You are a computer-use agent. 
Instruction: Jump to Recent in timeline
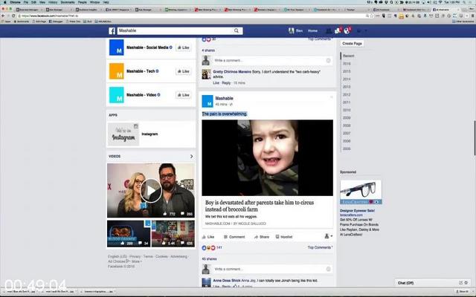click(x=349, y=56)
